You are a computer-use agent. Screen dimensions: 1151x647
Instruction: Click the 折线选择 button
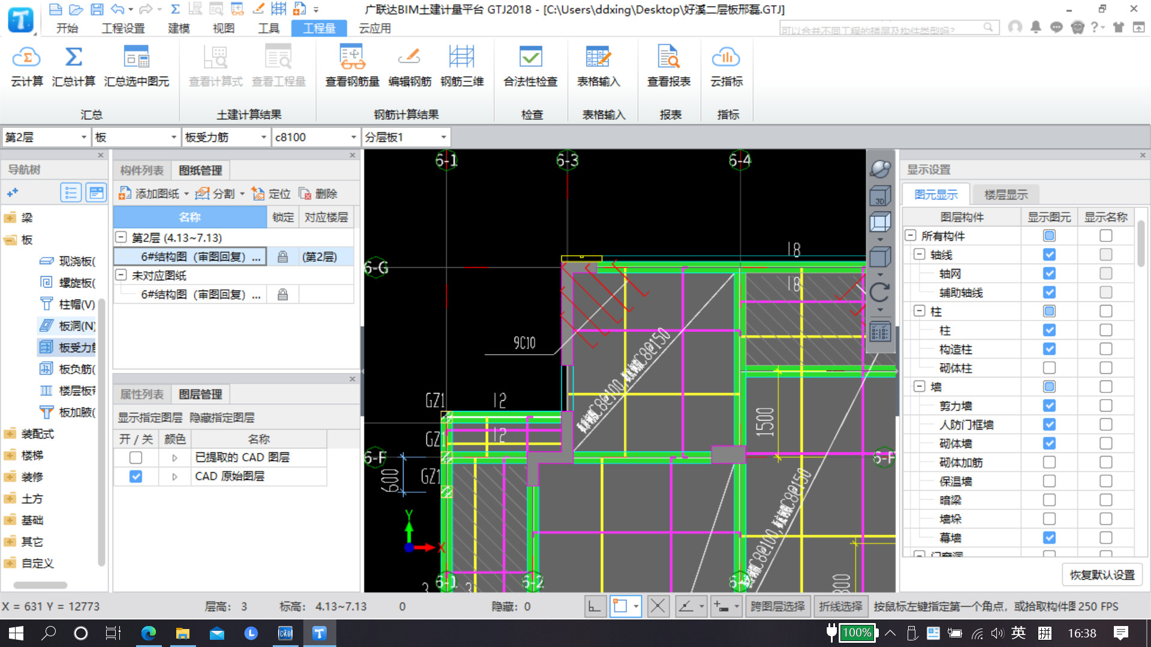pos(840,607)
